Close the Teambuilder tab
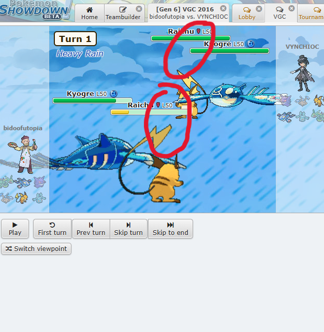This screenshot has height=332, width=324. click(x=139, y=9)
